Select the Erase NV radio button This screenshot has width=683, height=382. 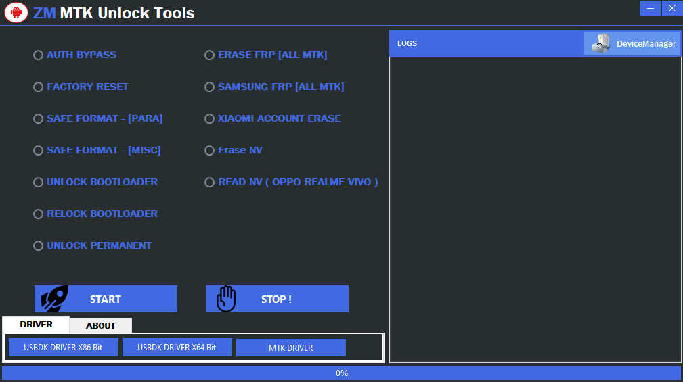[x=210, y=151]
